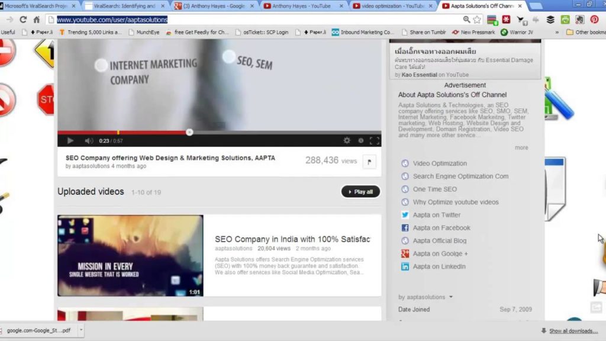The height and width of the screenshot is (341, 606).
Task: Open Search Engine Optimization Com link
Action: 460,176
